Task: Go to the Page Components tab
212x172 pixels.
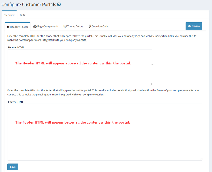Action: [48, 27]
